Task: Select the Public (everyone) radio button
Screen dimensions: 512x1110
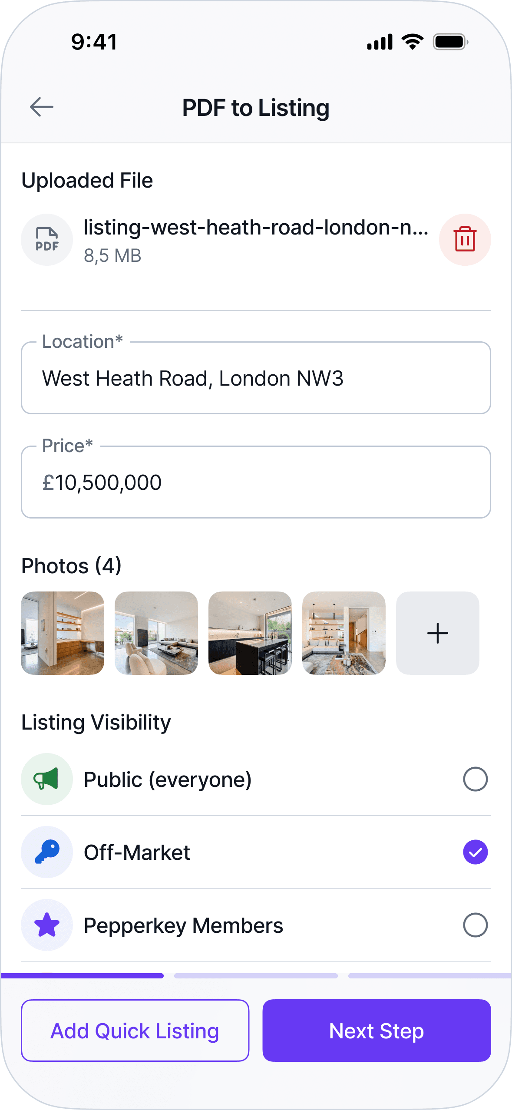Action: click(x=475, y=779)
